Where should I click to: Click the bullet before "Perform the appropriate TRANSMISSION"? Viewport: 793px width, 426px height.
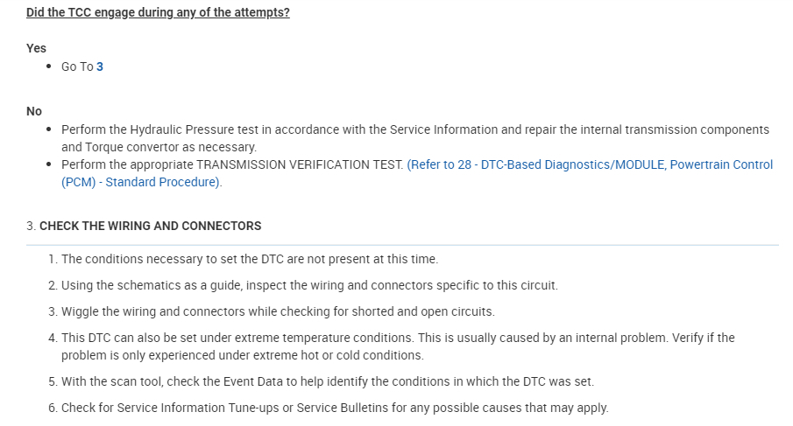48,165
